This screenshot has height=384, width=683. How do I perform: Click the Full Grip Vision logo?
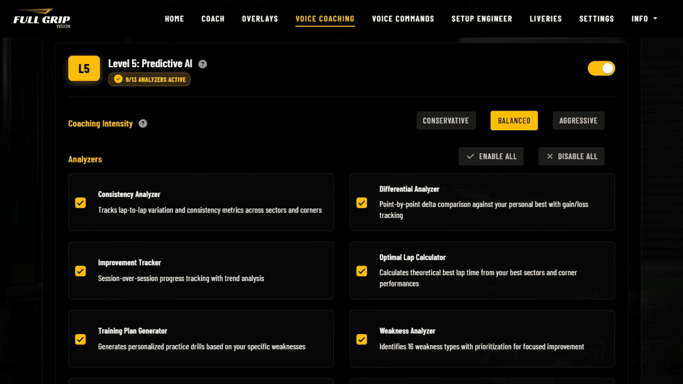point(42,18)
